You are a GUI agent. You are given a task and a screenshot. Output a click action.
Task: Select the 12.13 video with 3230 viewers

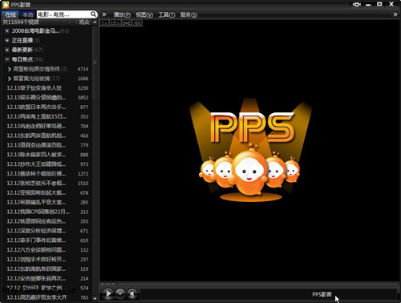point(47,88)
